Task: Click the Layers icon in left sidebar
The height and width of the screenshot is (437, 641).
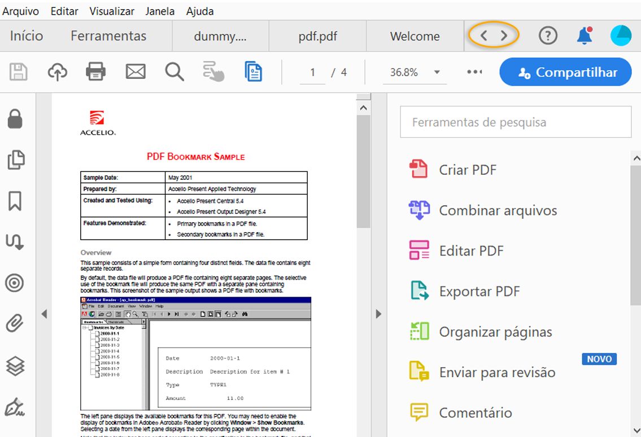Action: point(15,365)
